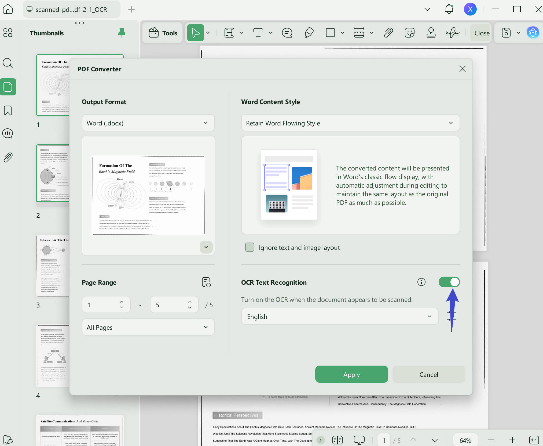Open the bottom-left sidebar leaf icon
543x446 pixels.
[x=8, y=440]
